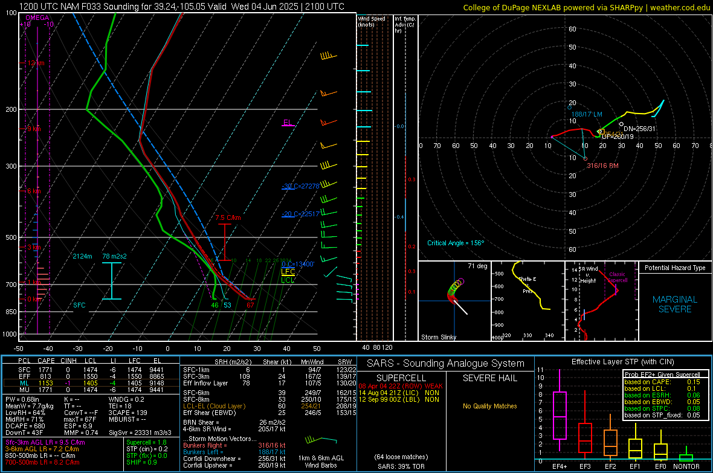Select the EF3 axis label under the box plots
Viewport: 713px width, 473px height.
tap(585, 466)
